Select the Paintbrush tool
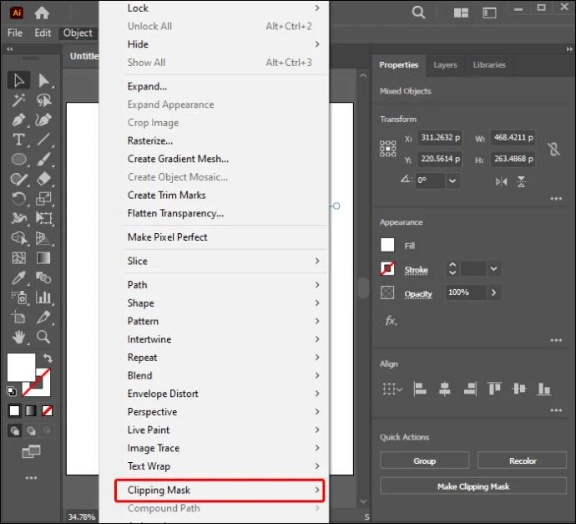 pyautogui.click(x=43, y=160)
